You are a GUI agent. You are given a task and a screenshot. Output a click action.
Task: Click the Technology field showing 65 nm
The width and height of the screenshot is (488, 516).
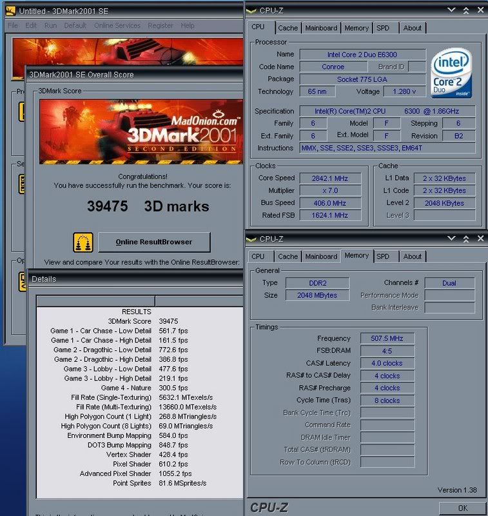[317, 92]
